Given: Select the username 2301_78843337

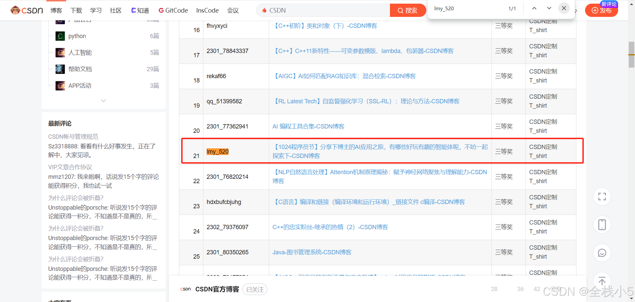Looking at the screenshot, I should (228, 51).
